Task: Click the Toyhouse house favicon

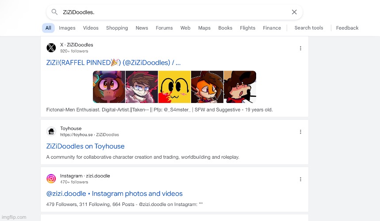Action: (x=51, y=131)
